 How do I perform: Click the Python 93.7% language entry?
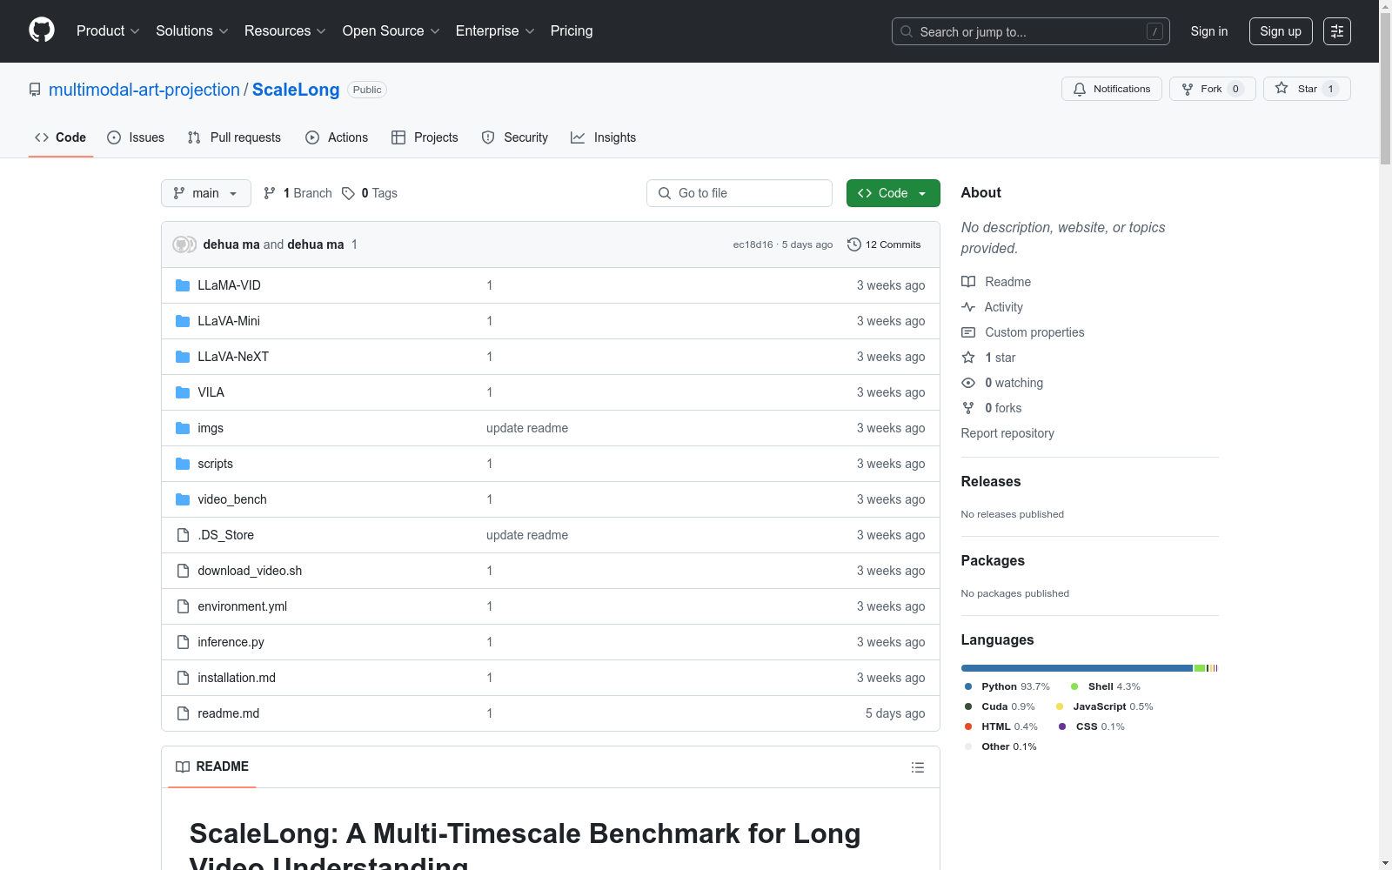click(x=1007, y=686)
